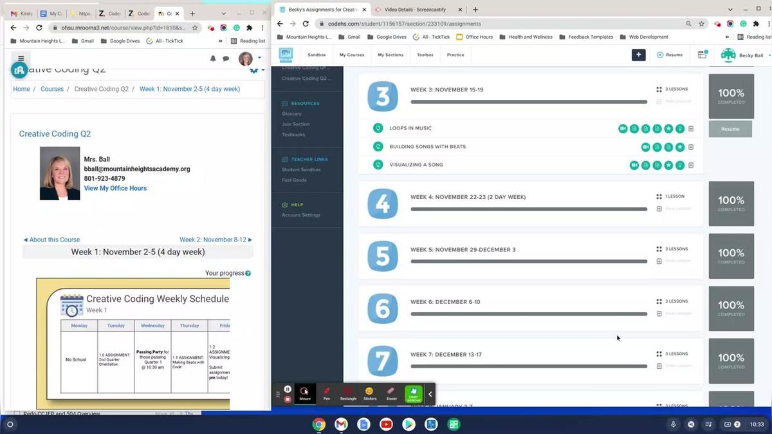Click Resume in the CodeHS top bar

[x=670, y=55]
